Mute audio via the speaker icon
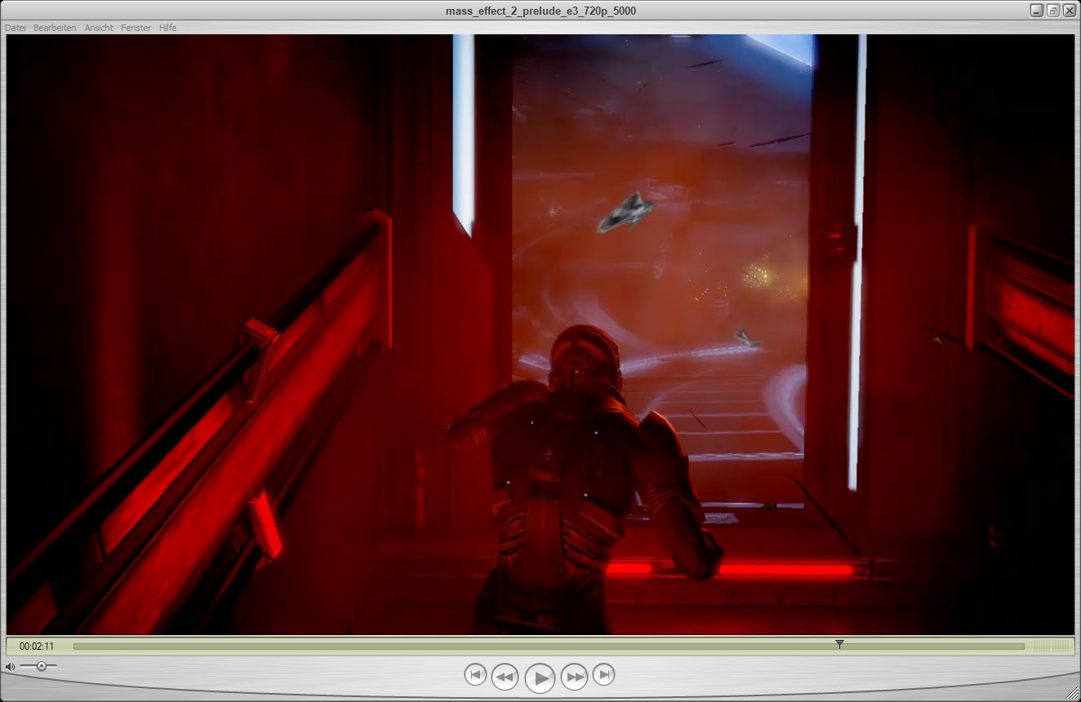Image resolution: width=1081 pixels, height=702 pixels. click(10, 667)
